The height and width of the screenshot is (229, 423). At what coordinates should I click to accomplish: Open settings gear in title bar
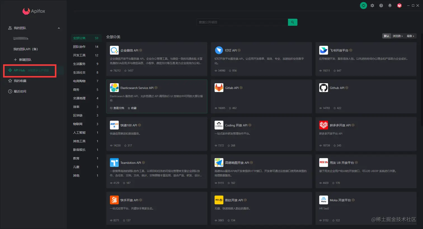coord(372,6)
